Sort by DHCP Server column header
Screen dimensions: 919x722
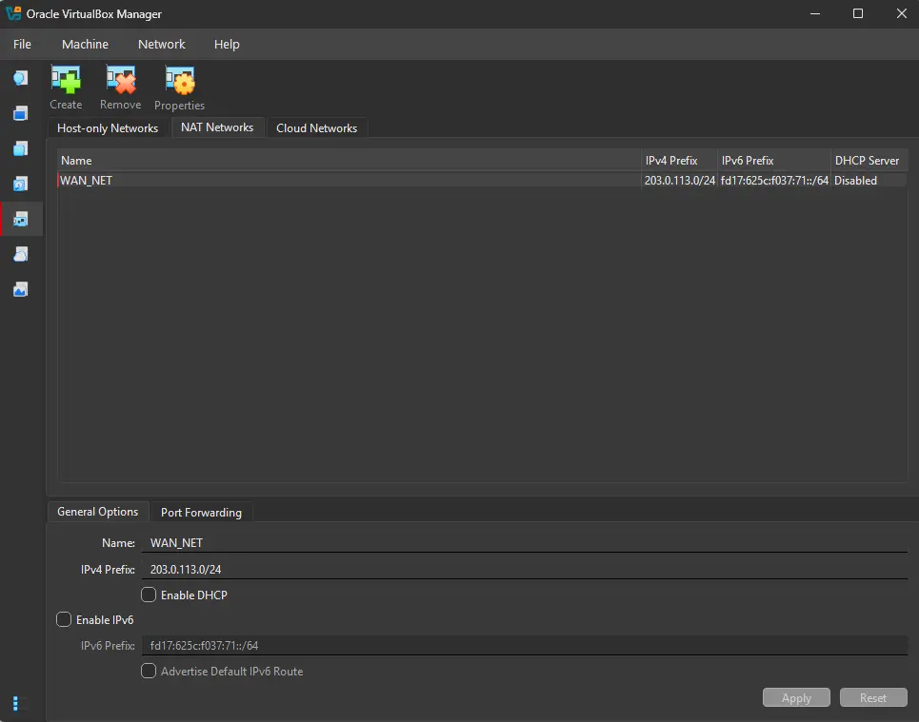click(x=869, y=161)
